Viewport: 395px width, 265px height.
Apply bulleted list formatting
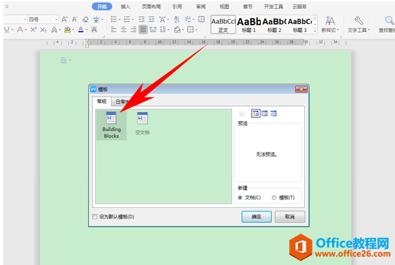pyautogui.click(x=114, y=19)
